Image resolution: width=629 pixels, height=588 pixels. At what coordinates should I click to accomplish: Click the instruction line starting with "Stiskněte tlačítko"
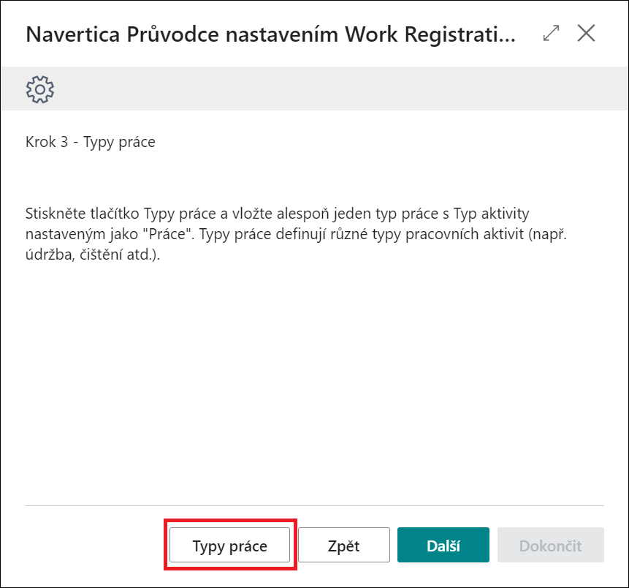click(277, 214)
